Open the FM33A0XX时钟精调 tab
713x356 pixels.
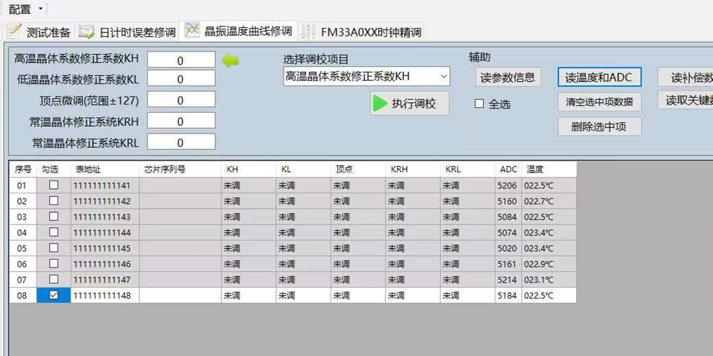coord(362,32)
